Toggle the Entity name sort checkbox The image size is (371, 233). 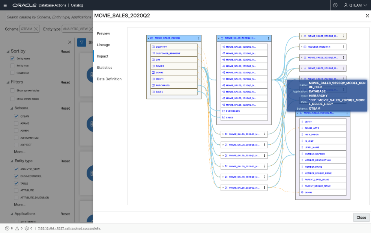click(12, 59)
